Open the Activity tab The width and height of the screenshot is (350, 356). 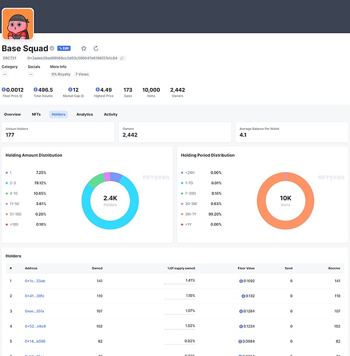111,114
